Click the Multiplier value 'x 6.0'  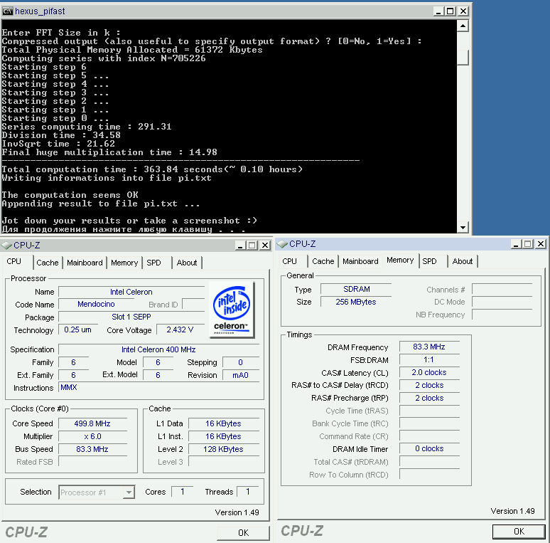click(92, 436)
